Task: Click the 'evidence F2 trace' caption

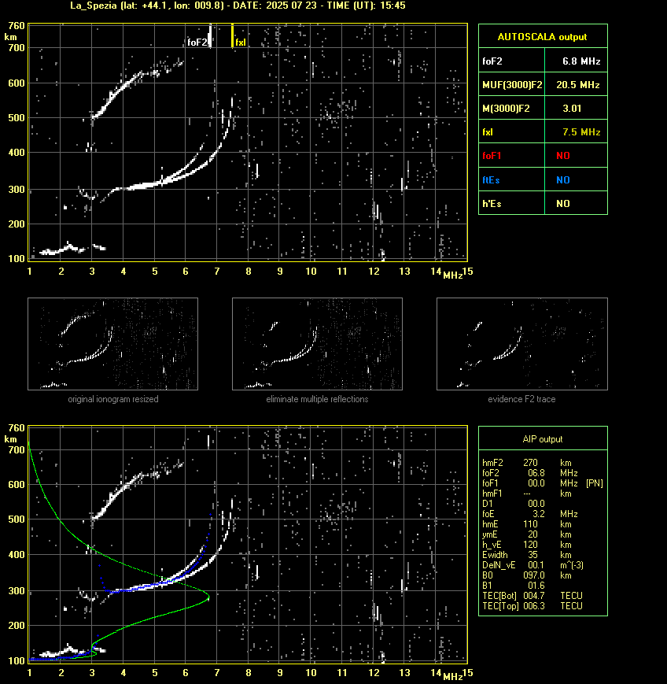Action: coord(521,399)
